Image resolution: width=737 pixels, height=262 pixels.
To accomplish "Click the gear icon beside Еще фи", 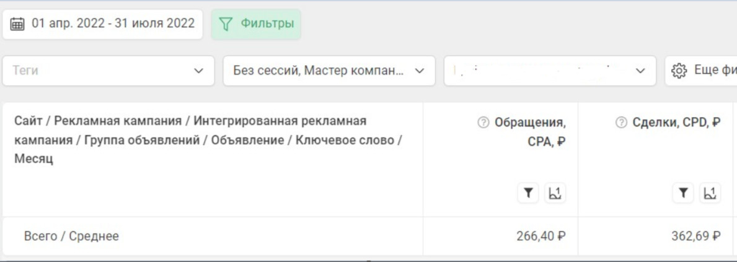I will (x=679, y=71).
